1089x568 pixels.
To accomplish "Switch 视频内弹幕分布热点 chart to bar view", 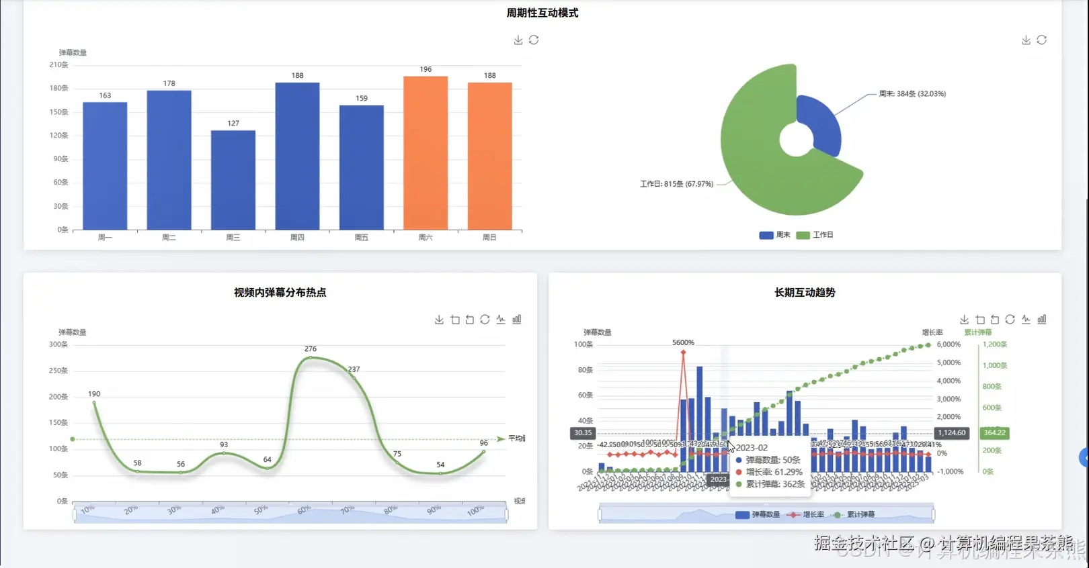I will [517, 320].
